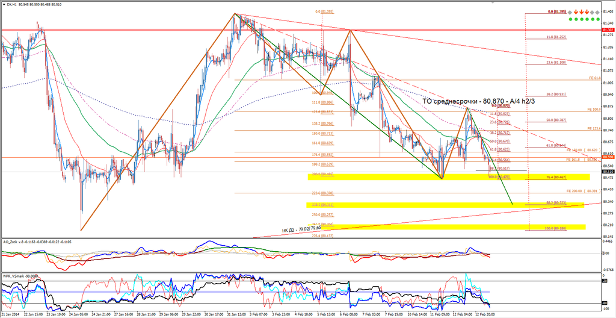This screenshot has height=318, width=616.
Task: Click the '23.6 (81.108)' Fibonacci level
Action: click(556, 63)
